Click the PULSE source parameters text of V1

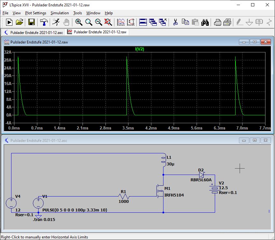75,210
